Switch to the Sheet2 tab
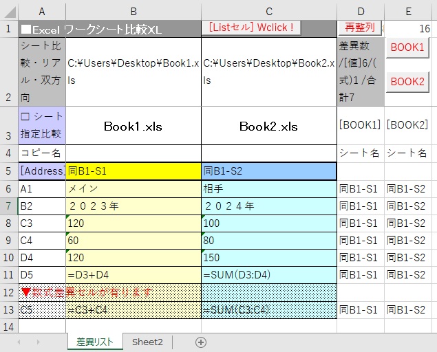437x352 pixels. click(x=147, y=342)
